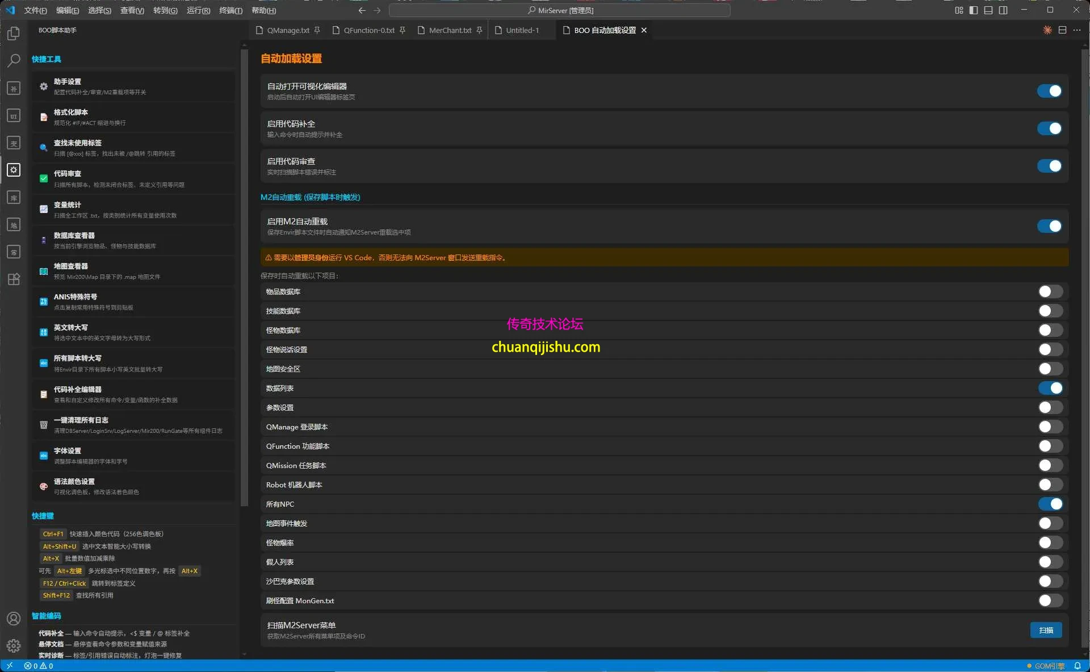
Task: Open the Explorer view in activity bar
Action: (14, 34)
